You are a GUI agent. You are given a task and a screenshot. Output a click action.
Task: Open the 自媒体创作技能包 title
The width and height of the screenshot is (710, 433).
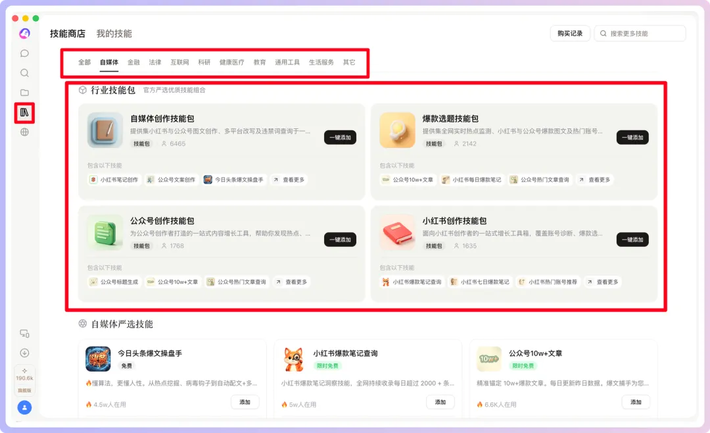(162, 119)
